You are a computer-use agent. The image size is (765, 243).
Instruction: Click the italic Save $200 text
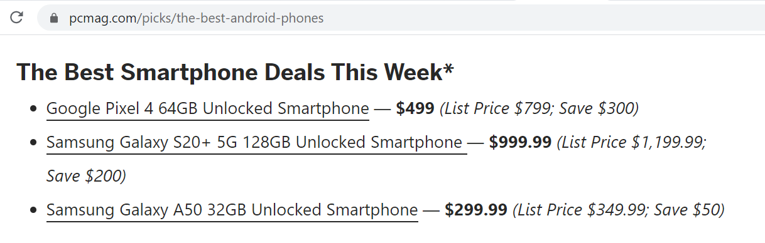(87, 177)
